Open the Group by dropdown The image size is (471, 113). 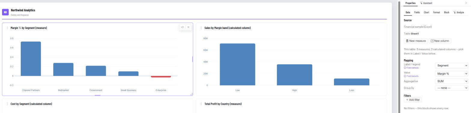click(451, 88)
